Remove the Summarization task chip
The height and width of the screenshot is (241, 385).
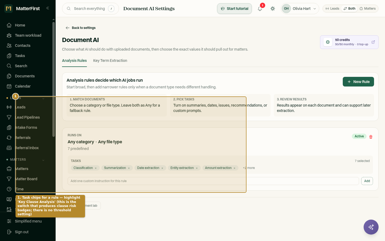pyautogui.click(x=129, y=168)
